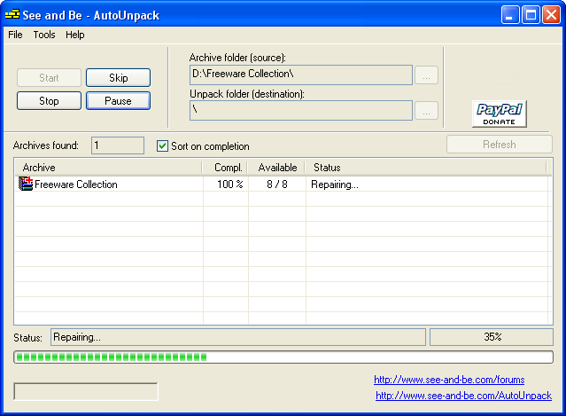This screenshot has height=416, width=566.
Task: Sort by Status column header
Action: [x=426, y=168]
